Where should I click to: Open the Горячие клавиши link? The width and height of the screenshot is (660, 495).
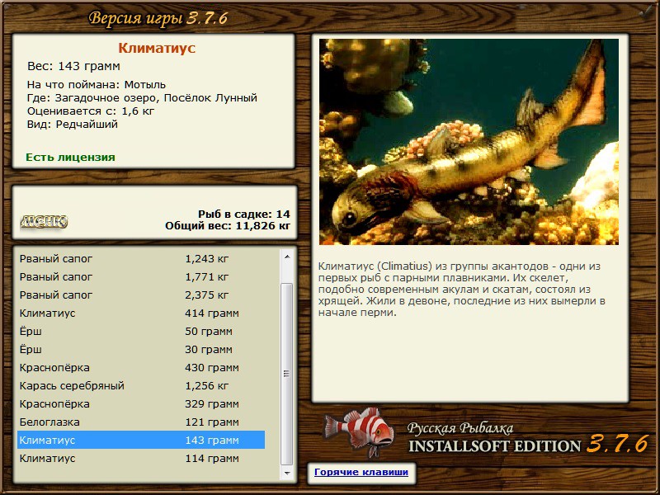(361, 472)
